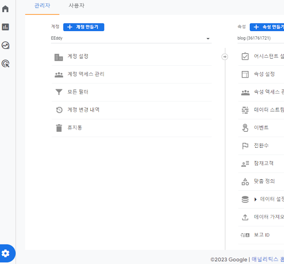Image resolution: width=284 pixels, height=264 pixels.
Task: Click the funnel icon for 모든 필터
Action: [x=59, y=92]
